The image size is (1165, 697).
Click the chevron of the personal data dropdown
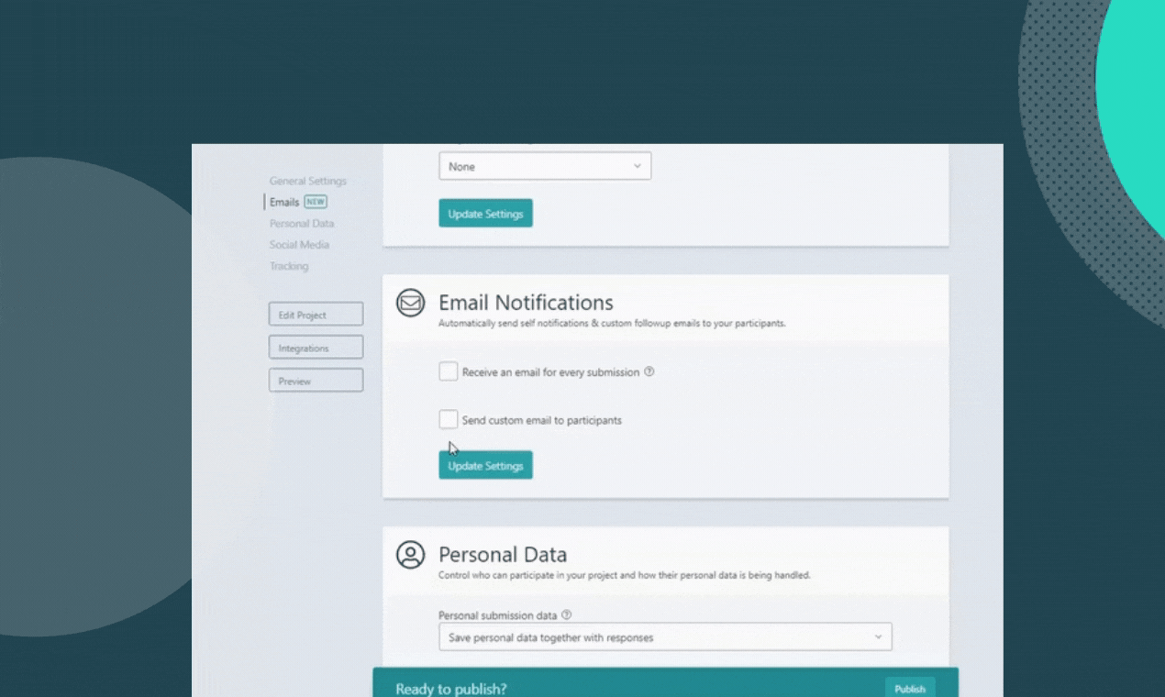878,636
